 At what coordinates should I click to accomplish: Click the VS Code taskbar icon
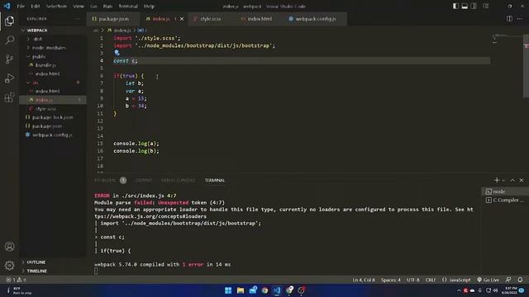(x=277, y=290)
